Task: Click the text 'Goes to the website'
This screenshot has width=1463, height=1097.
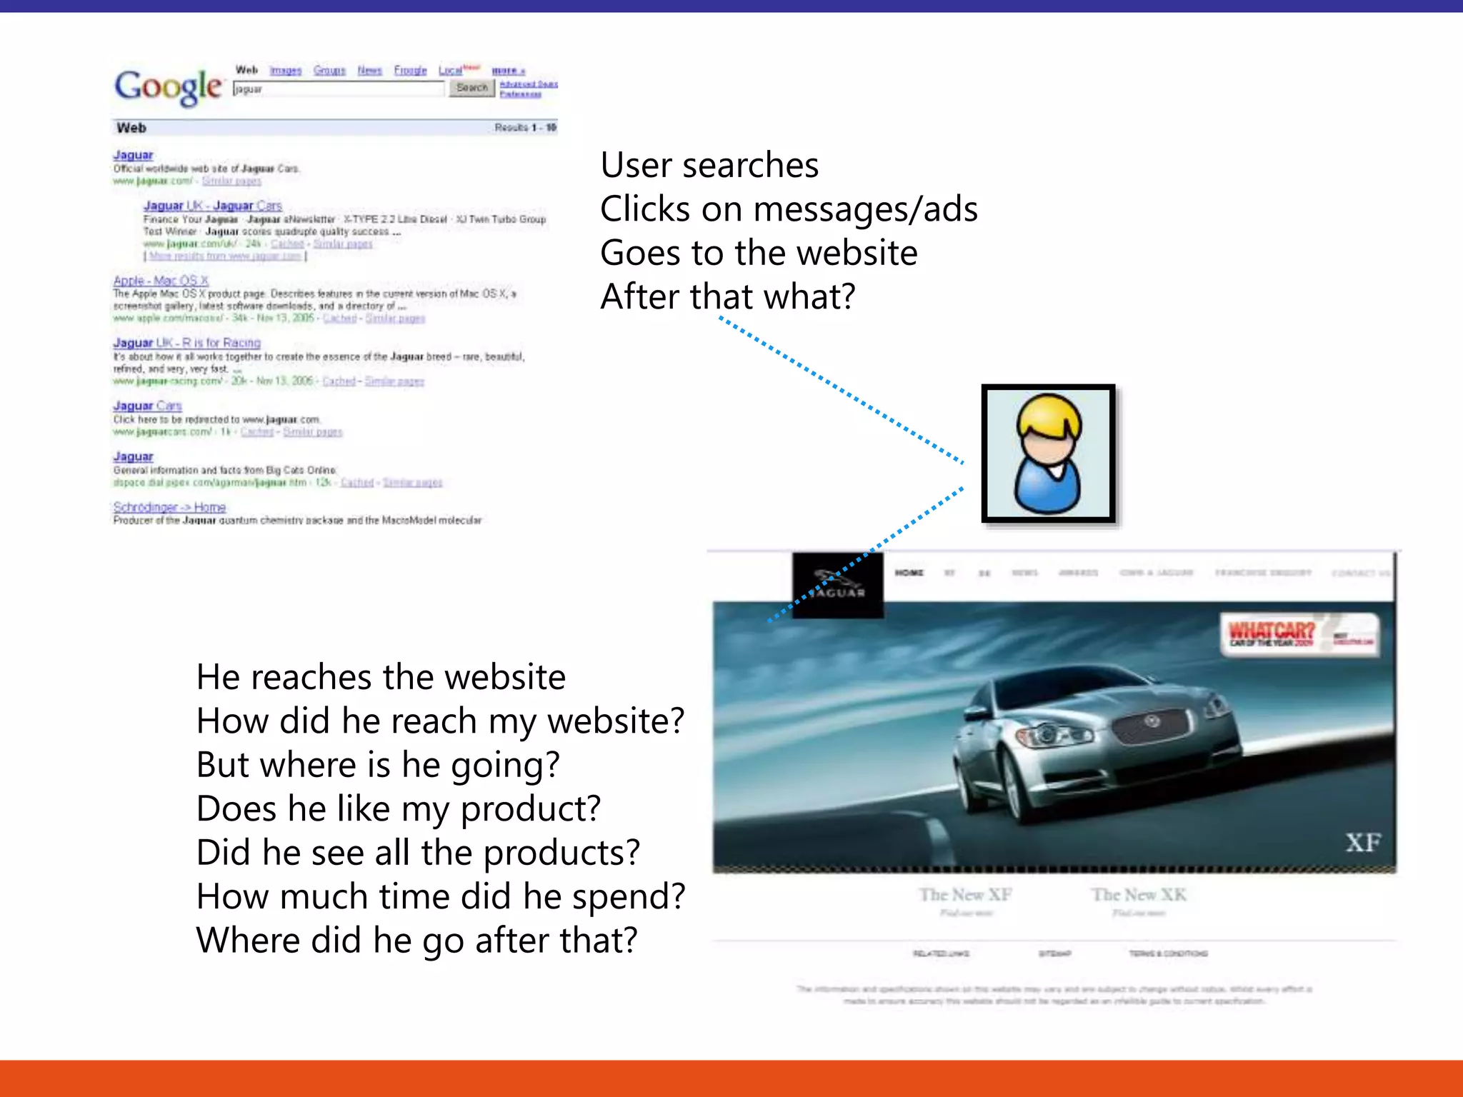Action: pyautogui.click(x=759, y=253)
